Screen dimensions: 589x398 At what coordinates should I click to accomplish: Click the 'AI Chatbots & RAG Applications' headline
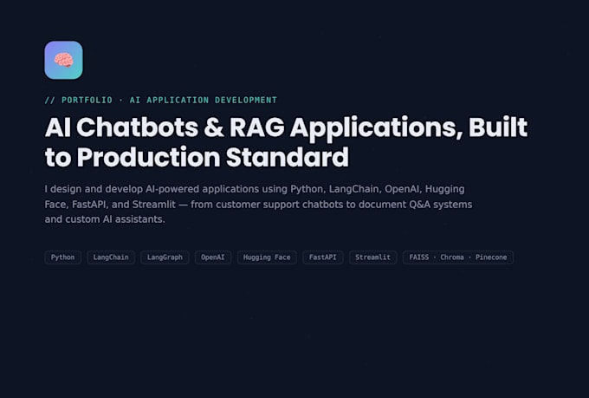click(x=286, y=142)
